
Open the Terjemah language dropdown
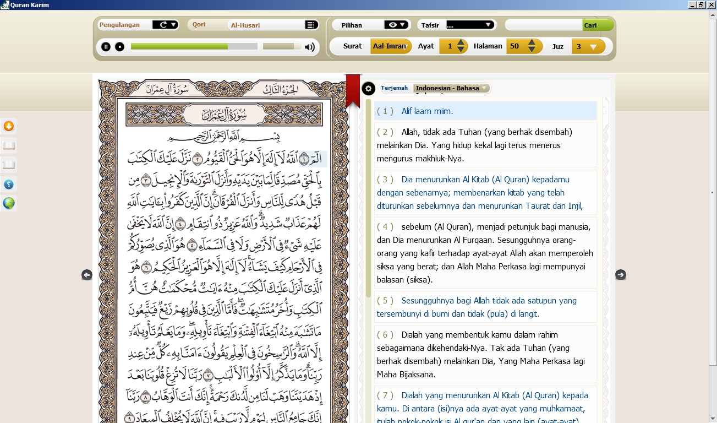point(451,88)
